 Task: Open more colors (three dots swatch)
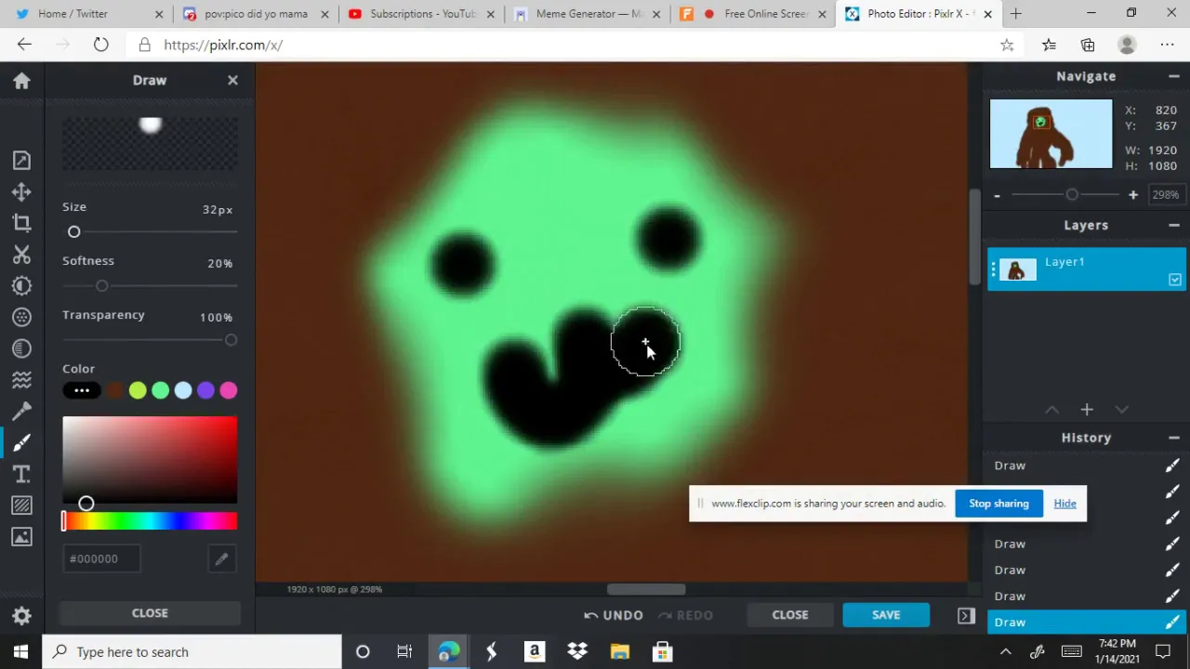coord(82,390)
